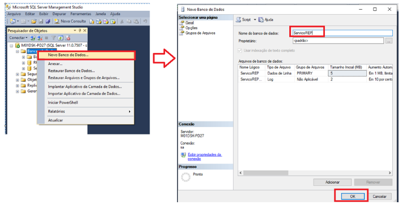
Task: Expand the Objetos de Servidor folder node
Action: coord(18,80)
